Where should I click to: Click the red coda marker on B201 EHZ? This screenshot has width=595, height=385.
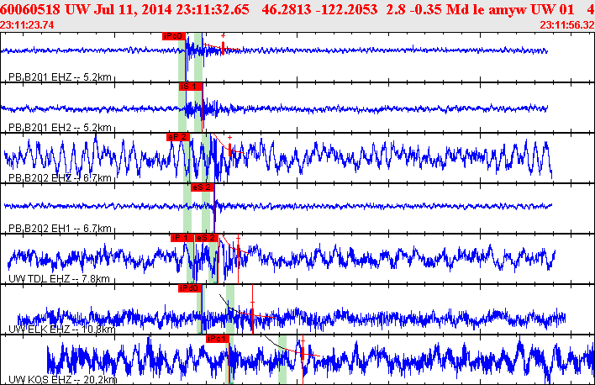224,47
